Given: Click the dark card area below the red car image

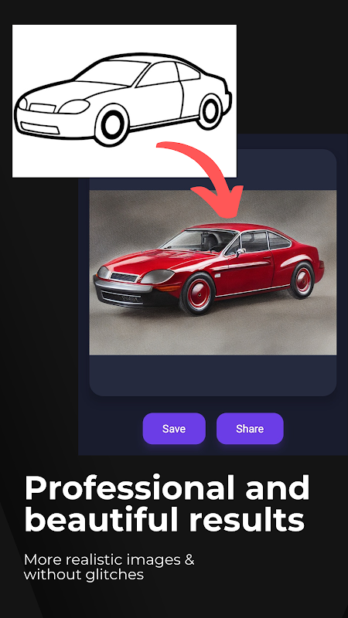Looking at the screenshot, I should pos(213,375).
